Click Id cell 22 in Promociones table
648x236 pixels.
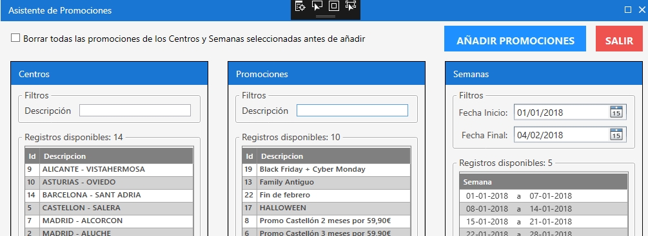pyautogui.click(x=250, y=195)
